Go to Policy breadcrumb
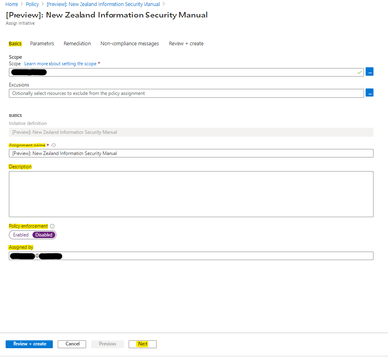 [x=32, y=4]
